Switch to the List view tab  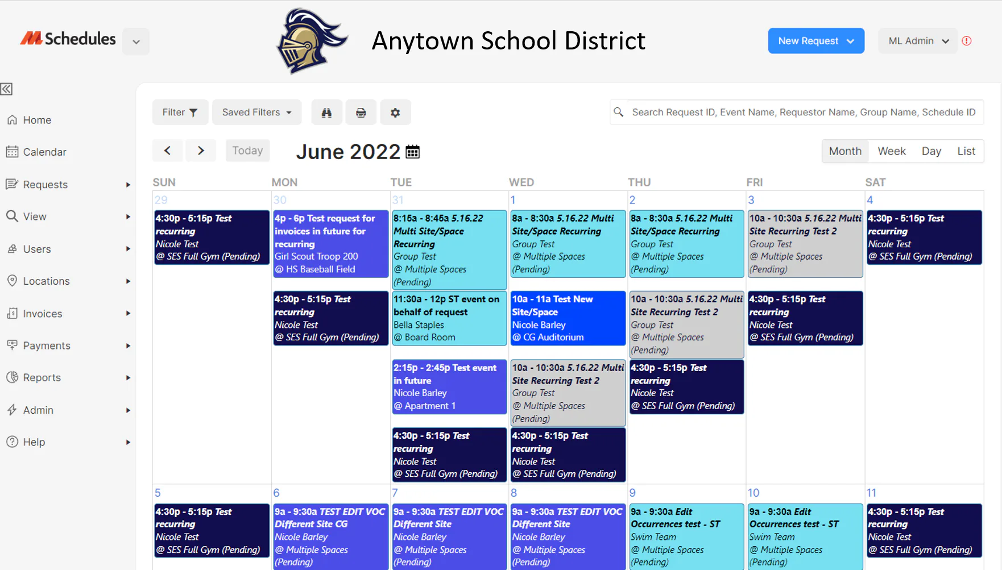point(966,151)
